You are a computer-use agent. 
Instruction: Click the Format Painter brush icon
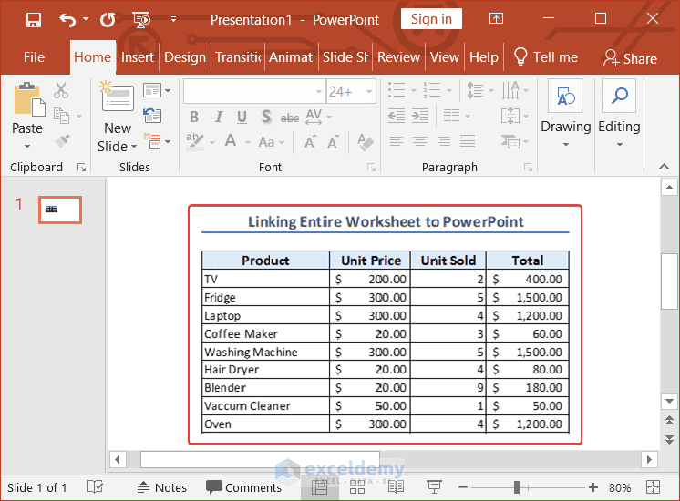tap(63, 140)
